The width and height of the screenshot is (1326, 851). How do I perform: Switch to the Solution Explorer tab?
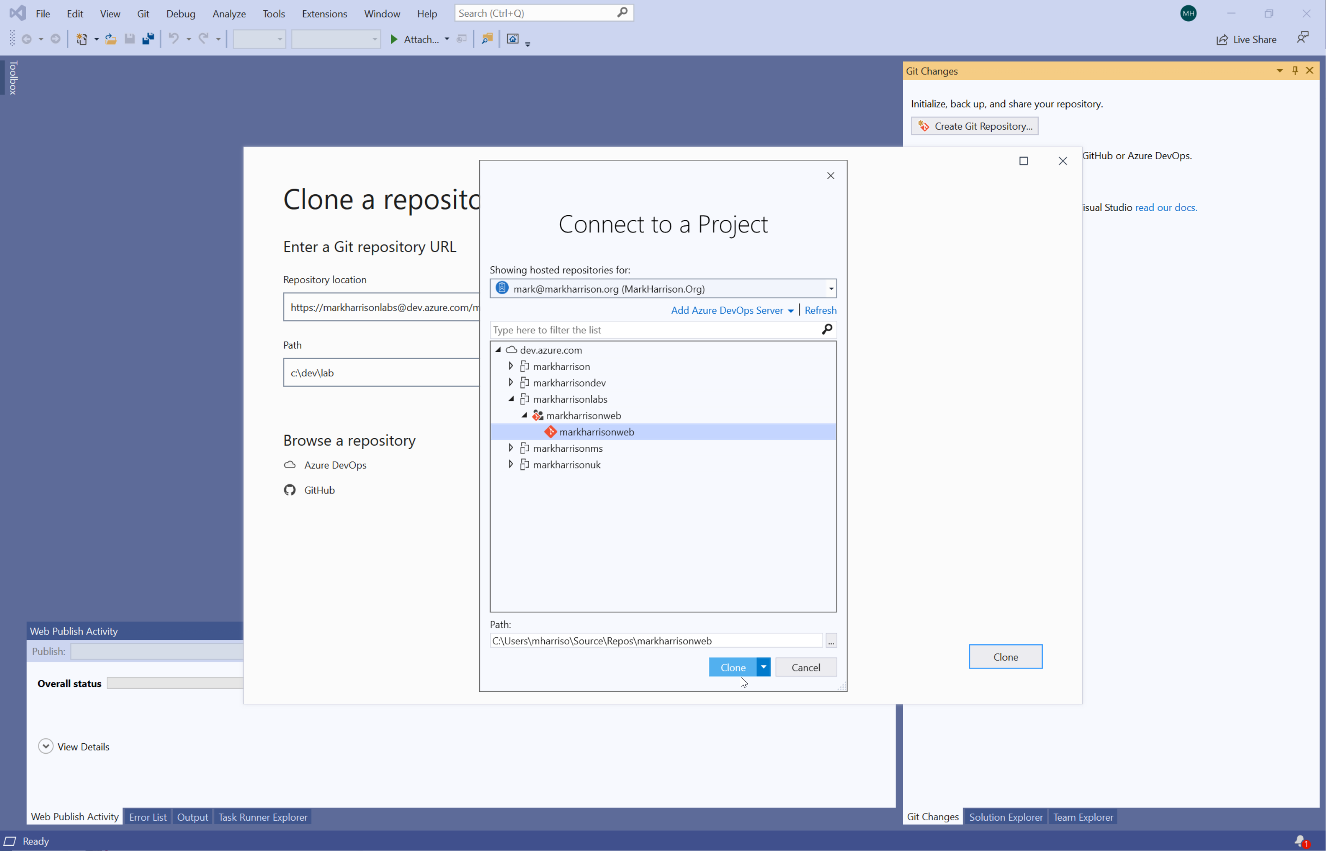pyautogui.click(x=1006, y=817)
